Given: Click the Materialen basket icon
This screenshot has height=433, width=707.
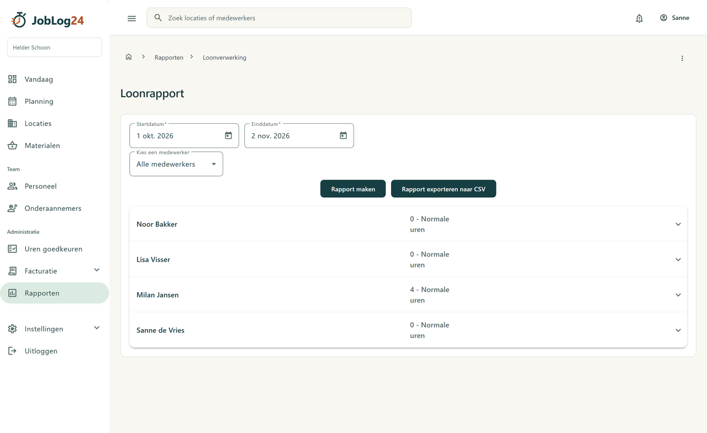Looking at the screenshot, I should [12, 145].
